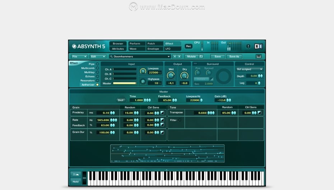Screen dimensions: 334x190
Task: Click the Ch. B input level slider
Action: [125, 74]
